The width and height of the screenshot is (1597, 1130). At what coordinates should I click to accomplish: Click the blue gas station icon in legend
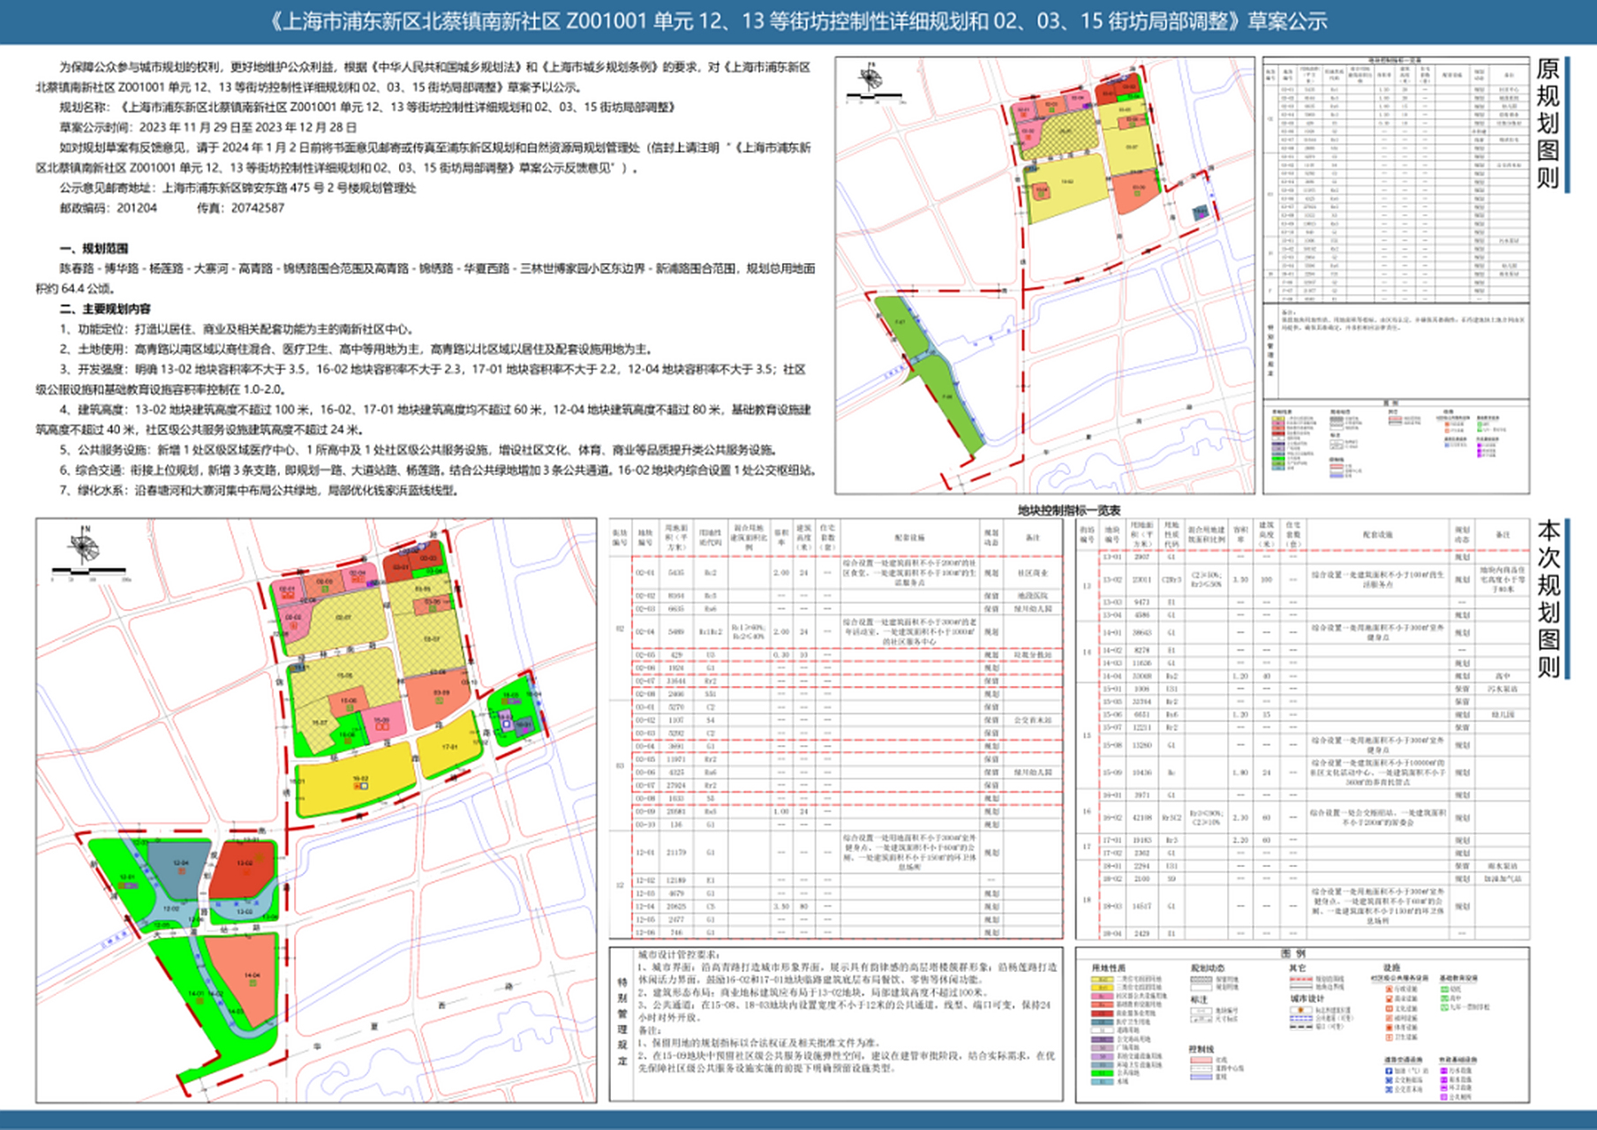pos(1389,1070)
